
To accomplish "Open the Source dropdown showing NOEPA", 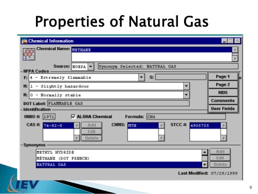I will (91, 66).
